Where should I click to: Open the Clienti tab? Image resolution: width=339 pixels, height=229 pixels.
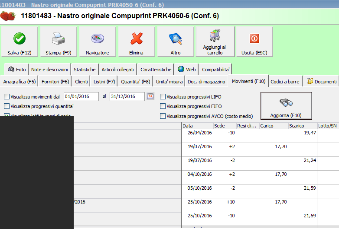point(81,82)
